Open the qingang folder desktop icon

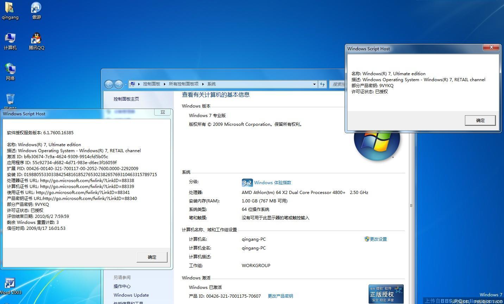pyautogui.click(x=10, y=11)
